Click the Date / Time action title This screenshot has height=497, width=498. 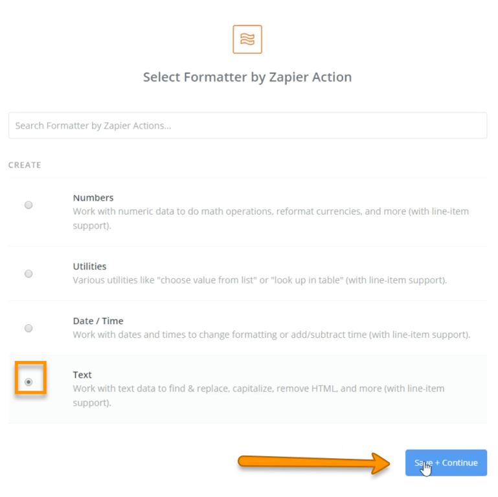click(x=98, y=321)
